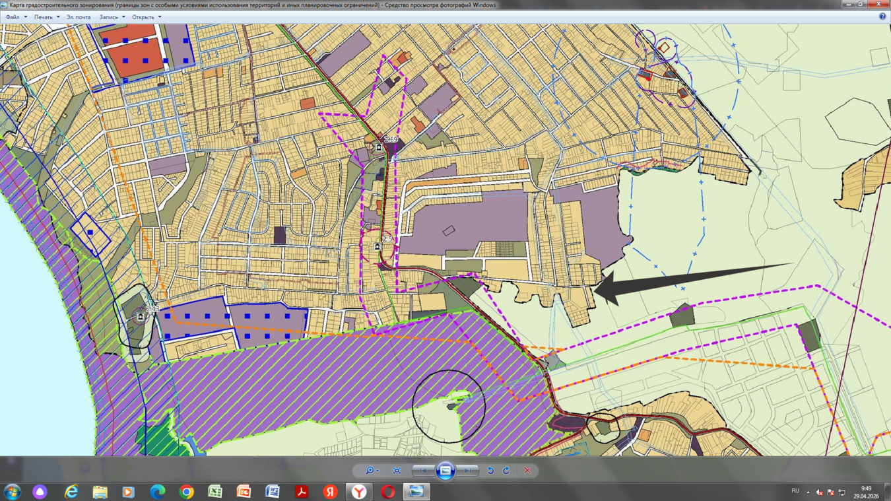Delete the photo with red X
Image resolution: width=891 pixels, height=501 pixels.
(527, 471)
